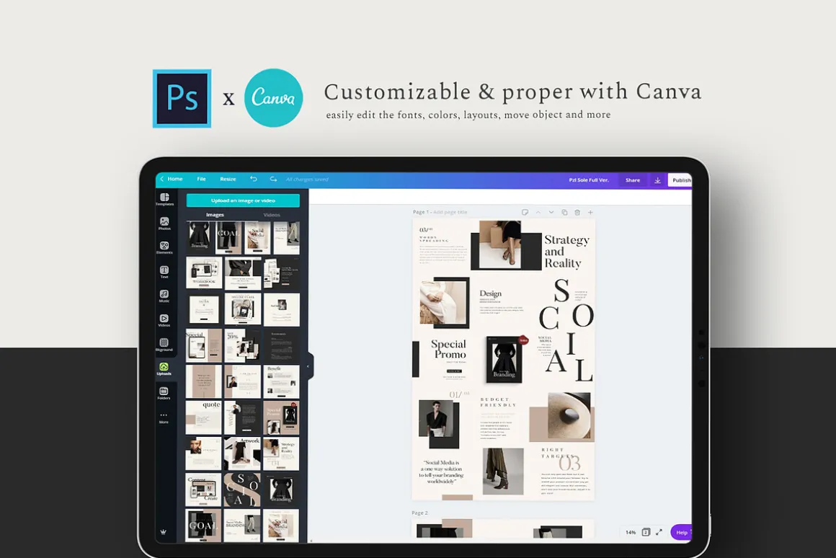Select the ONLINE CLASS upload thumbnail
Screen dimensions: 836x558
coord(243,309)
